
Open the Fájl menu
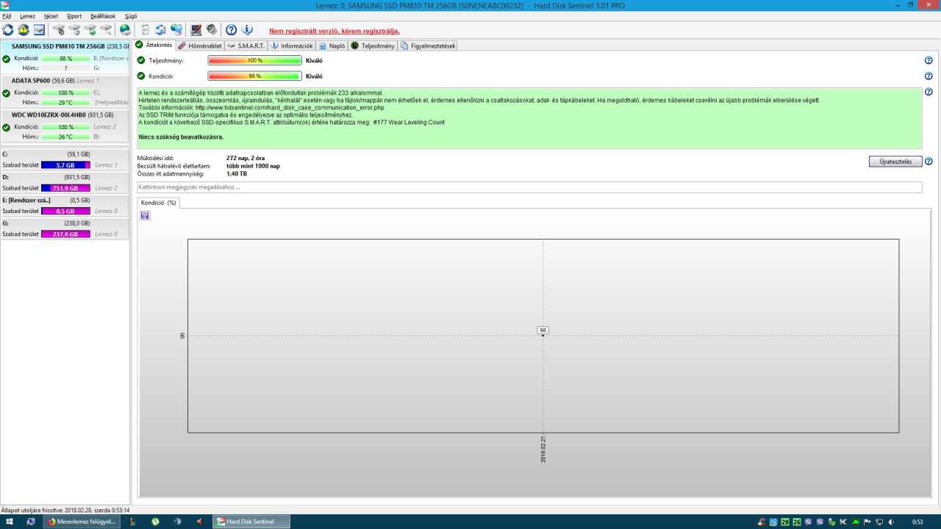(7, 16)
